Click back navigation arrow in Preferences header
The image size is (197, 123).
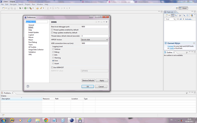(96, 22)
